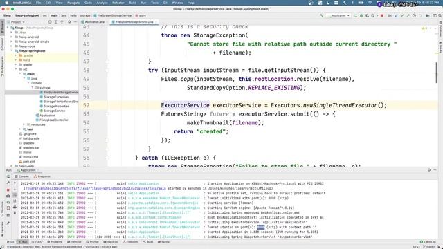Click the Clear All trash icon in console

15,213
